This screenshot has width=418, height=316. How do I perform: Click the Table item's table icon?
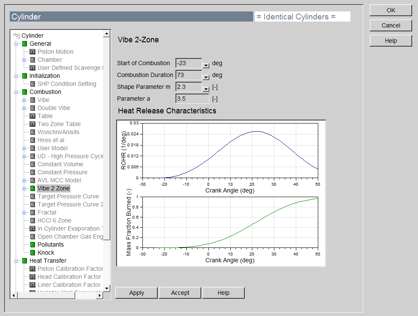(x=32, y=116)
